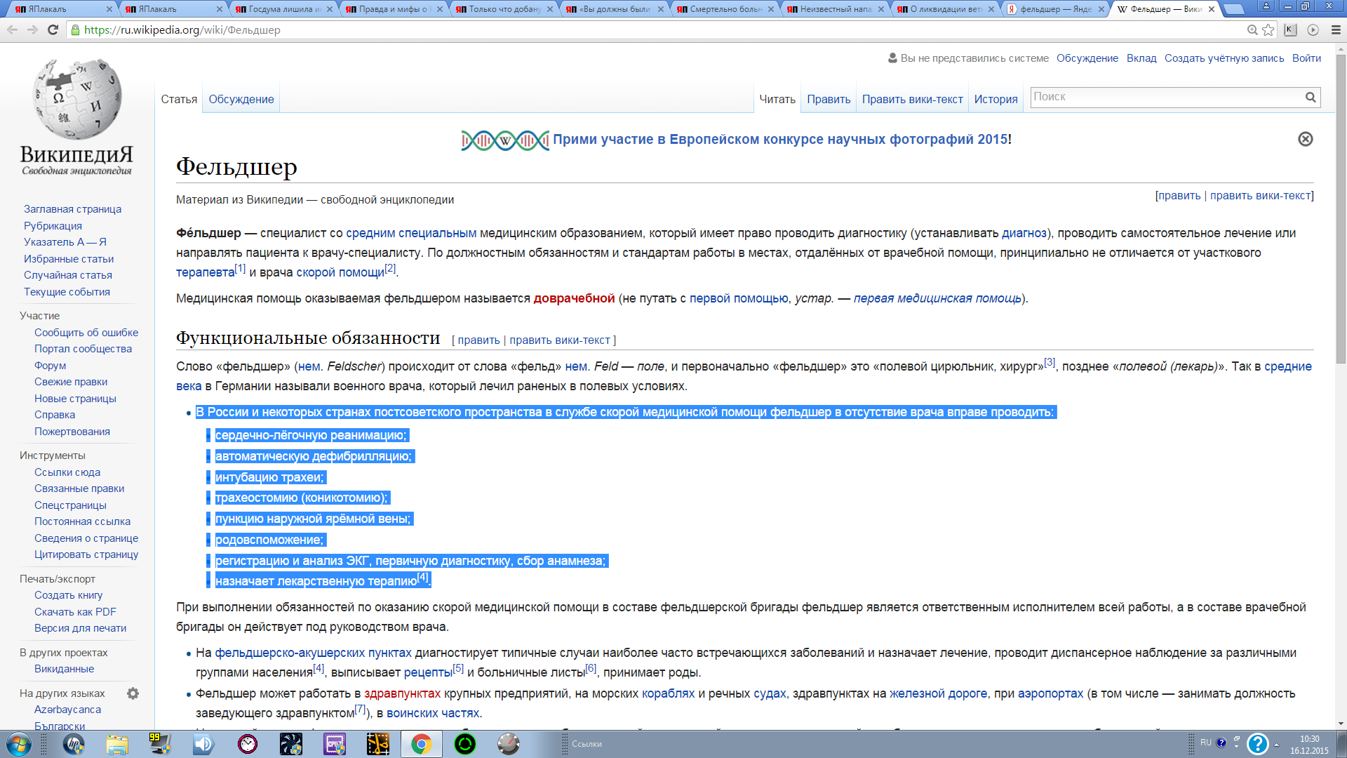
Task: Open 'Случайная статья' in the sidebar
Action: [x=68, y=275]
